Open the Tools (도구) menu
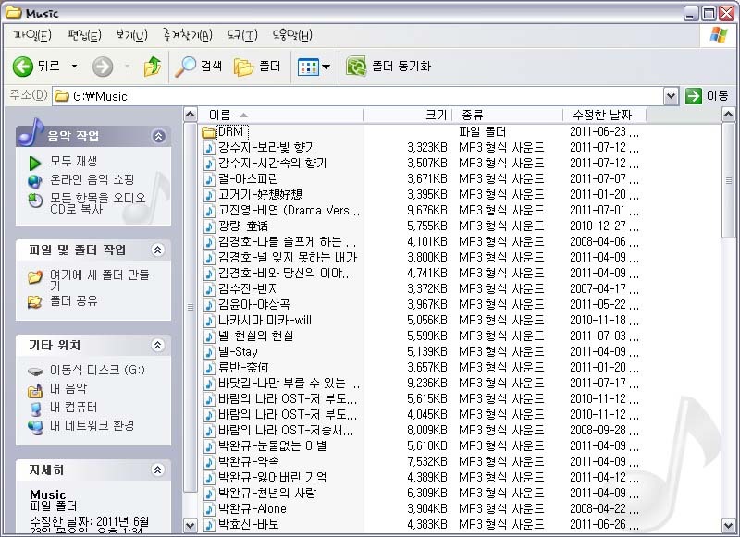This screenshot has width=740, height=537. [241, 36]
